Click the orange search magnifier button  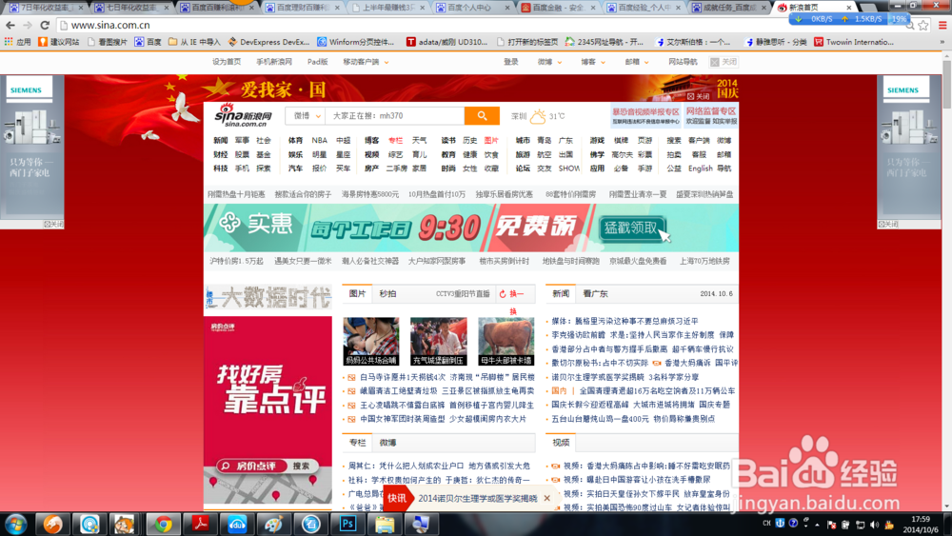(482, 115)
